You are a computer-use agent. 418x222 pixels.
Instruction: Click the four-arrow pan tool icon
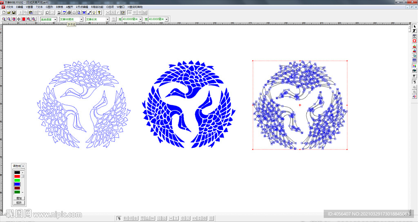tap(19, 19)
